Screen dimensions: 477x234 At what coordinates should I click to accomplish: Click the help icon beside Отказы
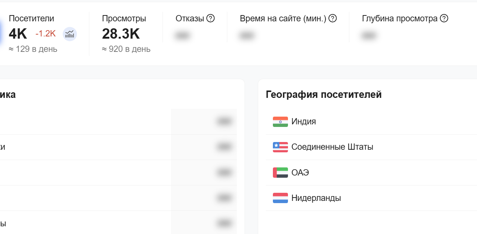[x=210, y=18]
